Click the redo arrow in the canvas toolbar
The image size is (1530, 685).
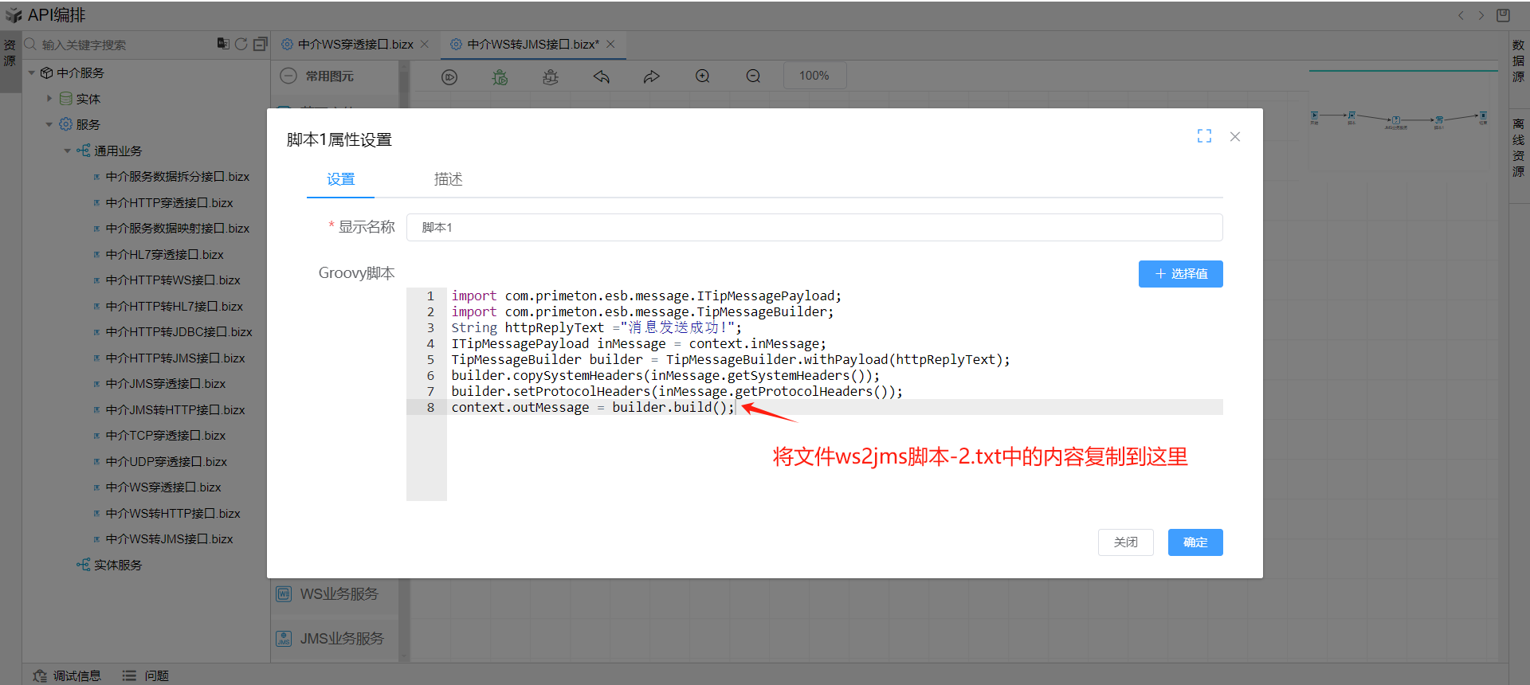(652, 76)
